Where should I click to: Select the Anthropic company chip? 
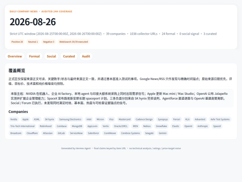click(x=203, y=126)
